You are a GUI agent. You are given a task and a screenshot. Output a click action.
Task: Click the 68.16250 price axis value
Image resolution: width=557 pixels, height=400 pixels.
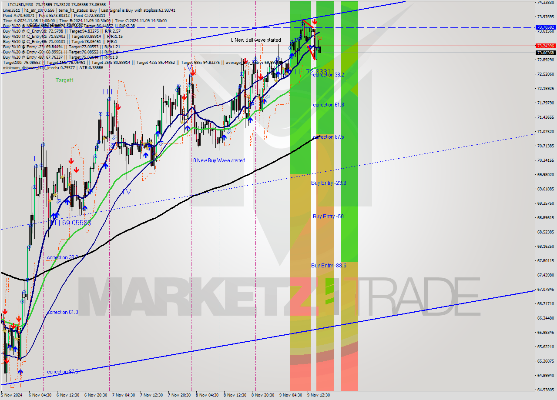tap(545, 247)
